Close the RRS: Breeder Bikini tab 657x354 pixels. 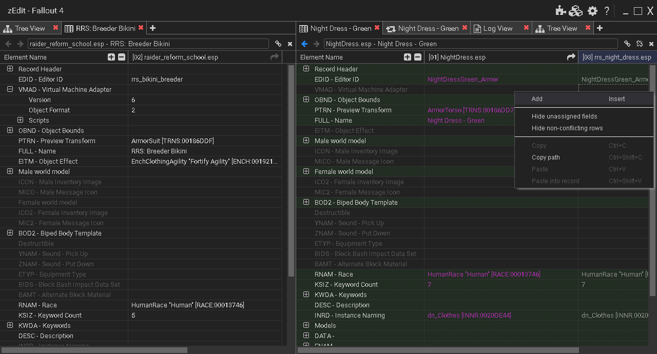coord(141,28)
